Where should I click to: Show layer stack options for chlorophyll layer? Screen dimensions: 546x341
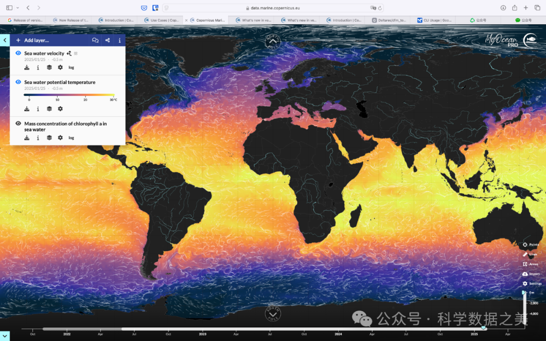[49, 137]
